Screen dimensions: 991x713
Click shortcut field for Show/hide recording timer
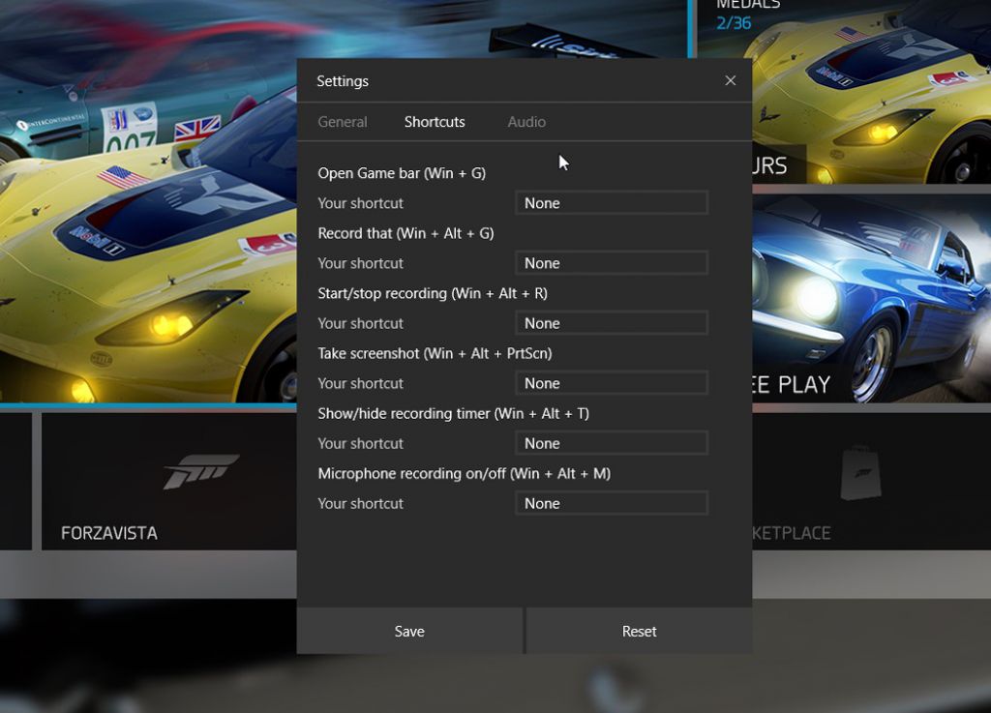(x=612, y=443)
